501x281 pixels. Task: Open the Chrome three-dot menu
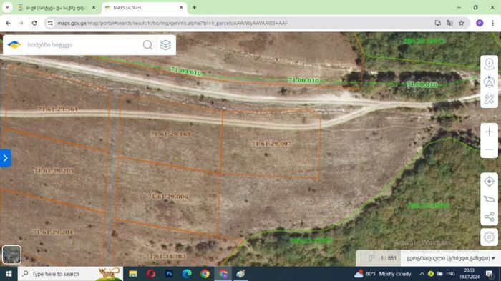pyautogui.click(x=492, y=23)
